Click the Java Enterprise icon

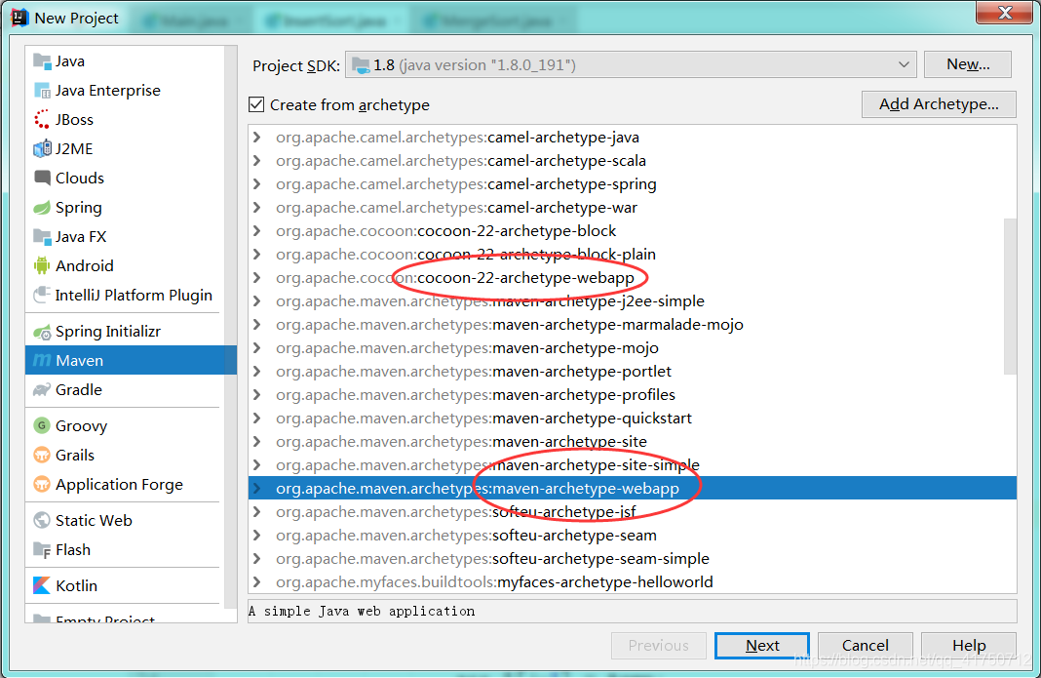[x=42, y=91]
